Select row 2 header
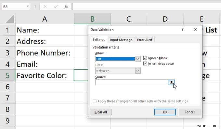Screen dimensions: 221x129 [7, 41]
